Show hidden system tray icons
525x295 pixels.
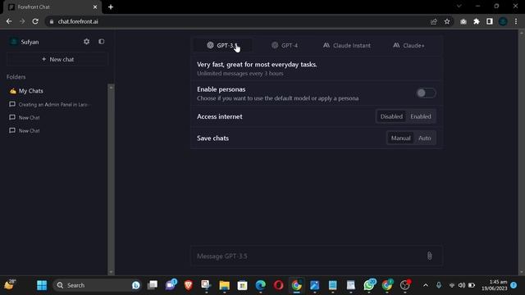click(426, 285)
